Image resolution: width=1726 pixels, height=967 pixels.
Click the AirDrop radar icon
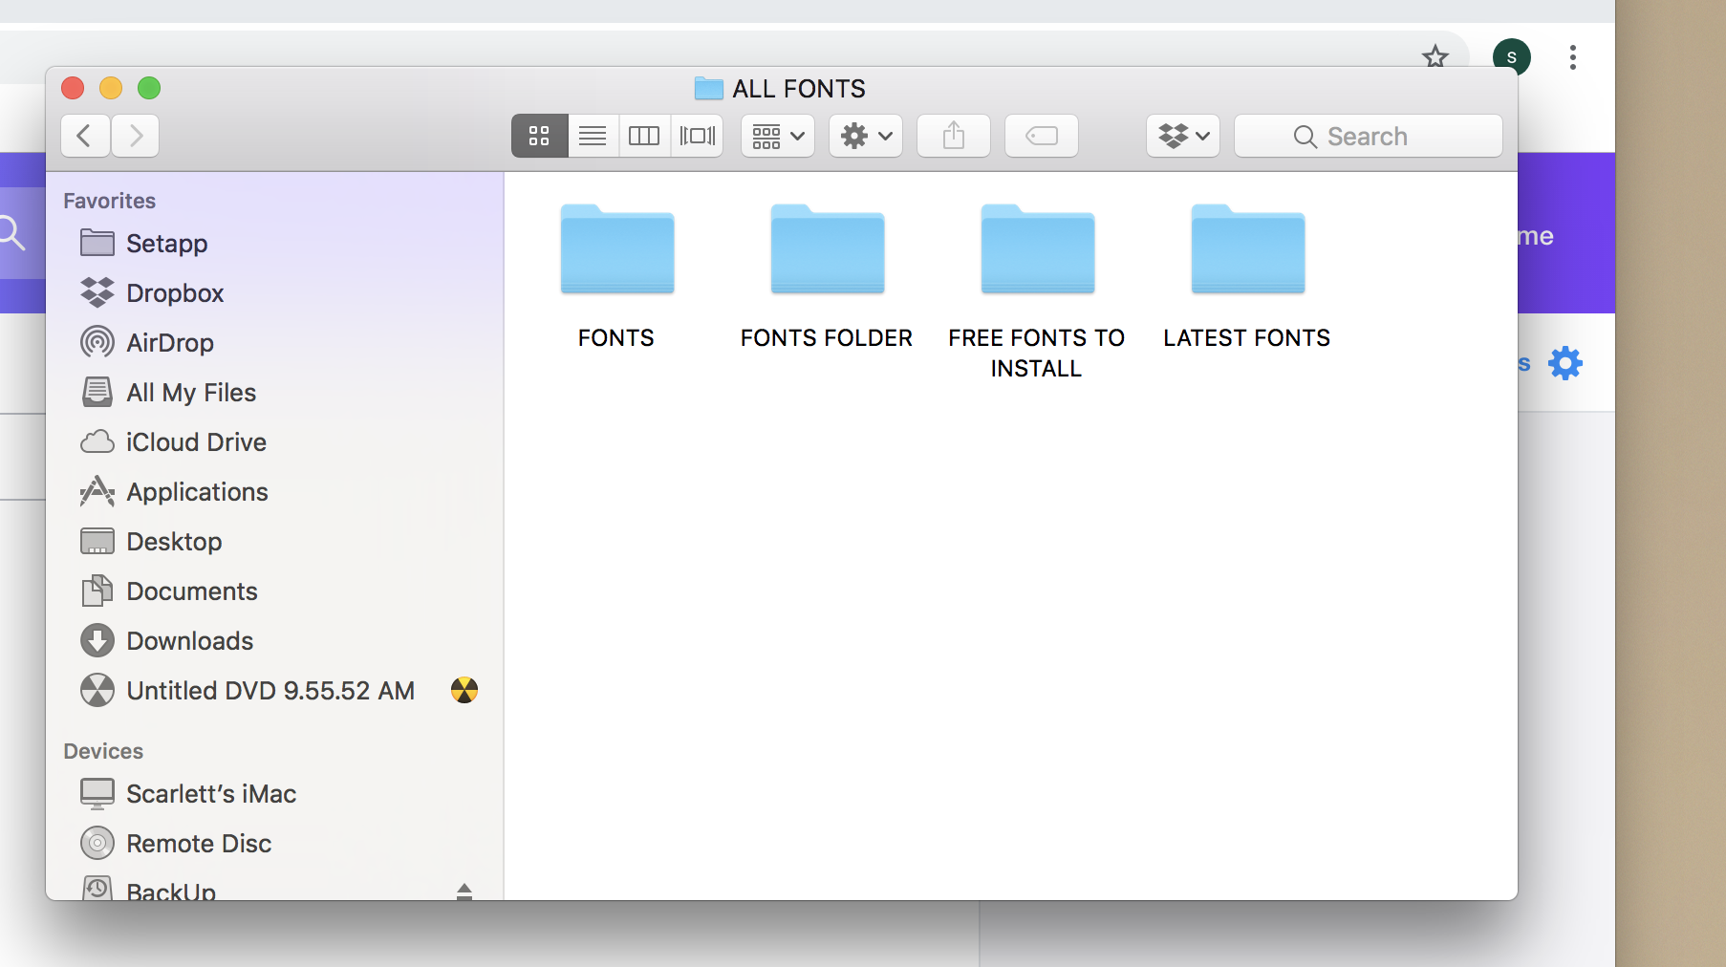pos(97,342)
